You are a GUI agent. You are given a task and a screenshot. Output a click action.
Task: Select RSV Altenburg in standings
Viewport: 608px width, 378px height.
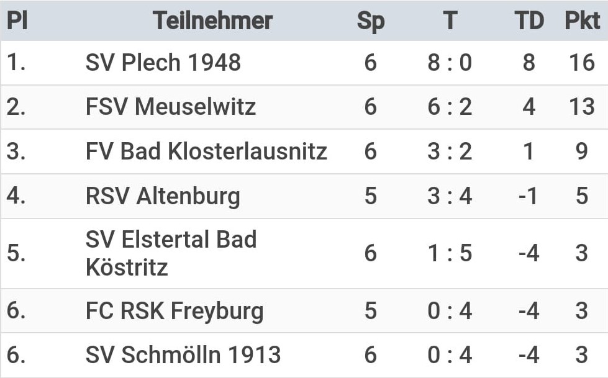click(163, 196)
